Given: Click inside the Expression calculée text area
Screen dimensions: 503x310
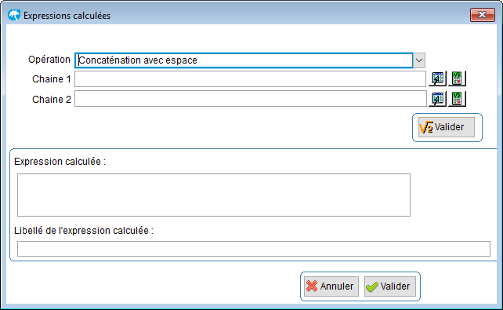Looking at the screenshot, I should point(214,195).
